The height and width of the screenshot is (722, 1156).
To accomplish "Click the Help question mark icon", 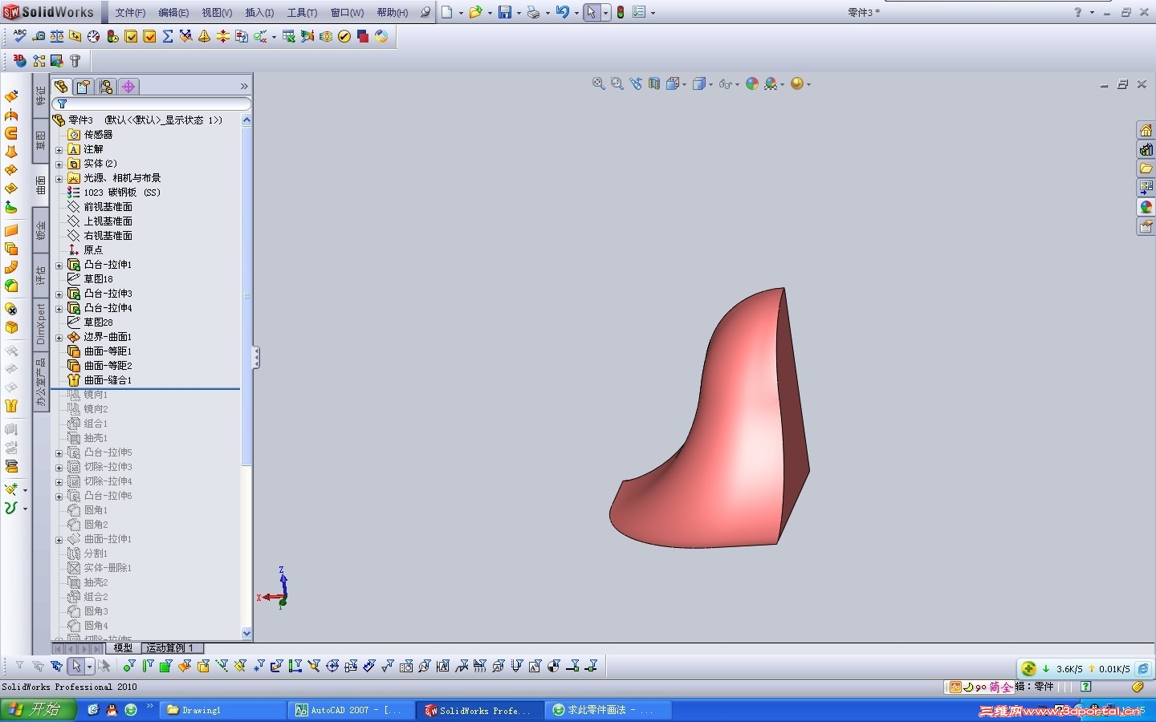I will tap(1078, 12).
